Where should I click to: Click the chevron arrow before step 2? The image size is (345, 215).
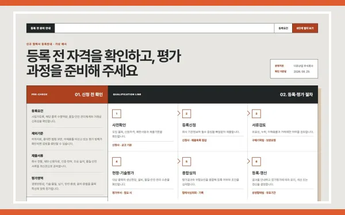click(x=179, y=114)
